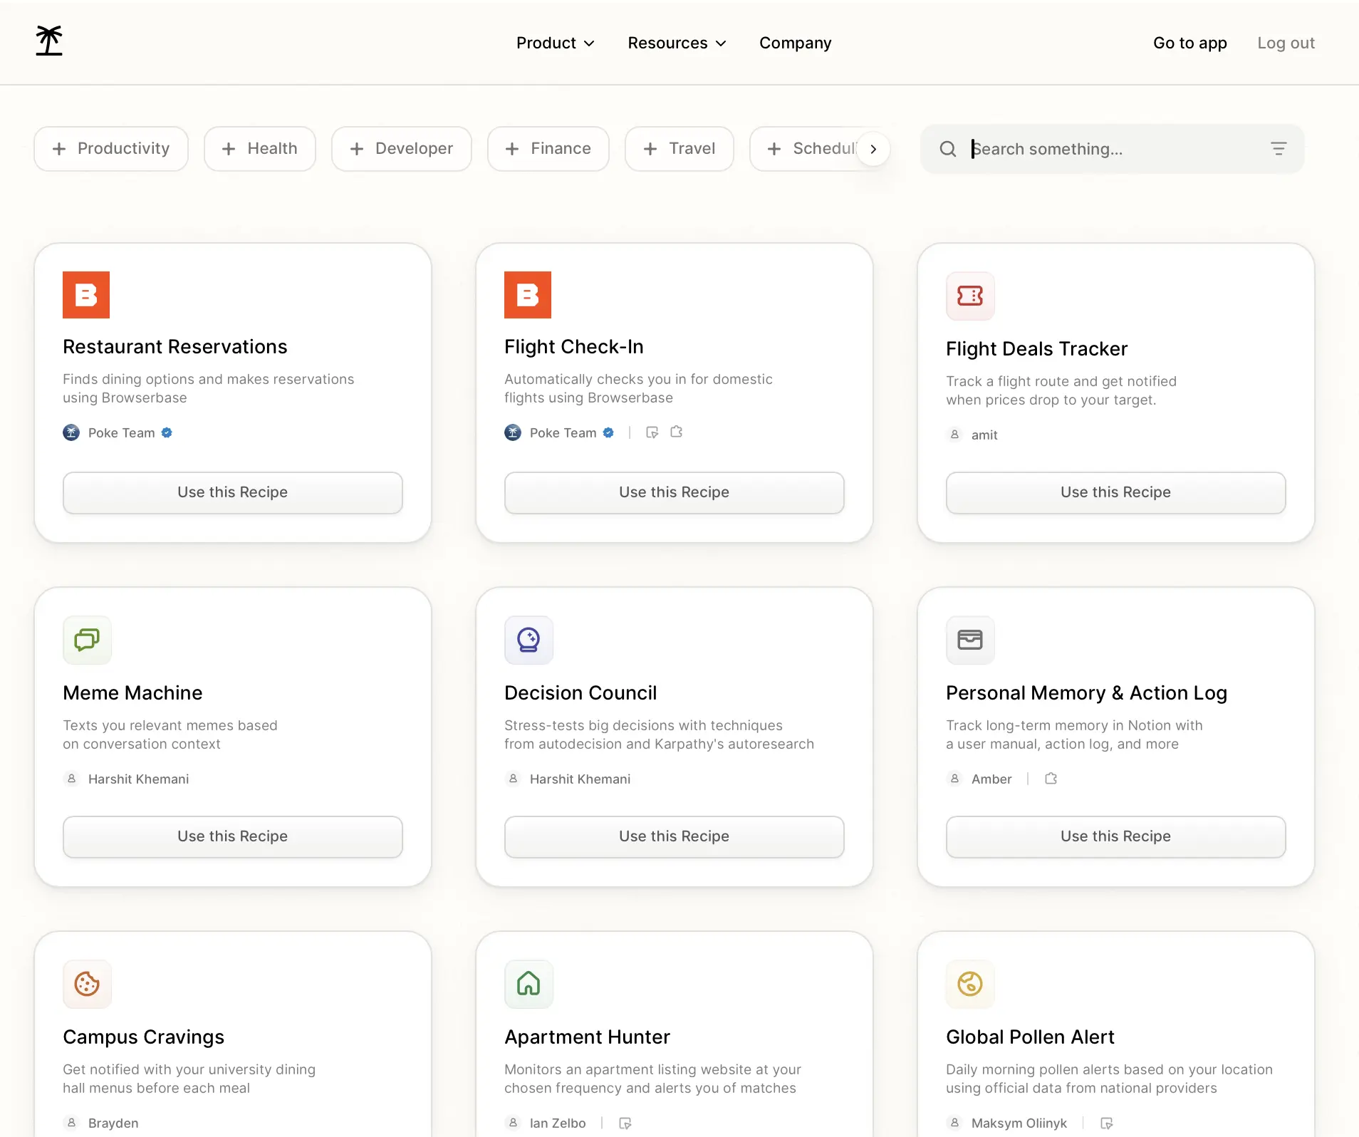The height and width of the screenshot is (1137, 1359).
Task: Use the Flight Deals Tracker recipe
Action: 1116,492
